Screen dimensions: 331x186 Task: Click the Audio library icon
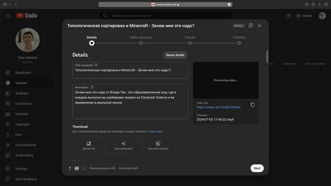click(x=8, y=155)
